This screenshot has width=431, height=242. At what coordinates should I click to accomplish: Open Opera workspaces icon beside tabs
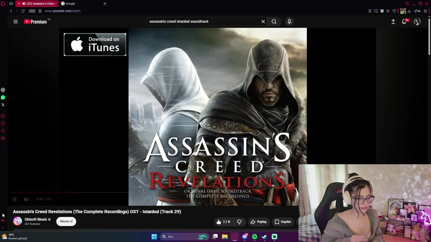point(11,3)
